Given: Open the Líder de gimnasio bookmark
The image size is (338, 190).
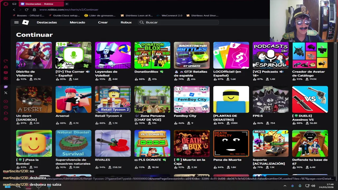Looking at the screenshot, I should (100, 16).
